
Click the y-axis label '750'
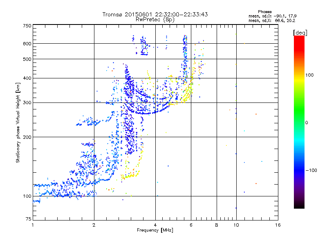27,26
